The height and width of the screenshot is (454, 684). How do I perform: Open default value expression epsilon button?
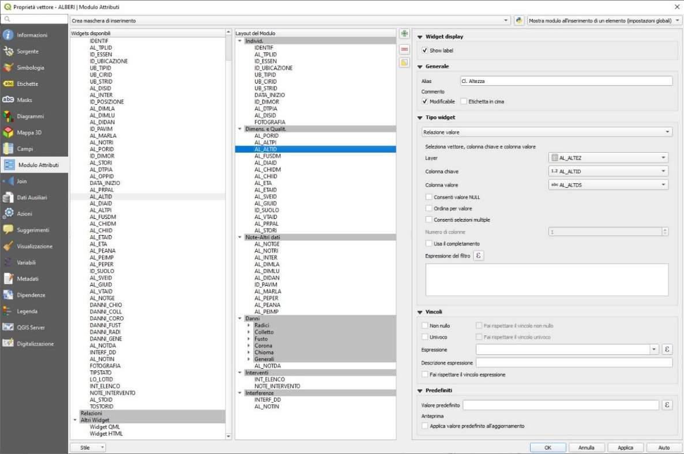(x=667, y=405)
